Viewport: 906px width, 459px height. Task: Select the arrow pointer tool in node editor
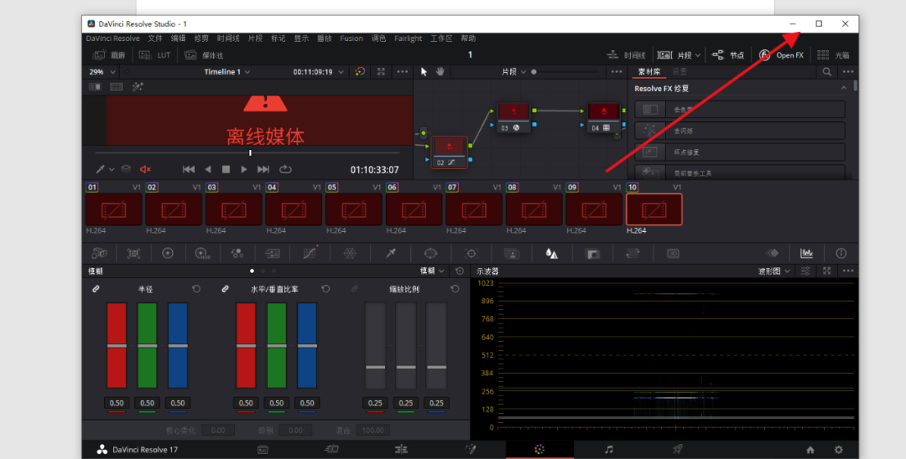tap(424, 72)
